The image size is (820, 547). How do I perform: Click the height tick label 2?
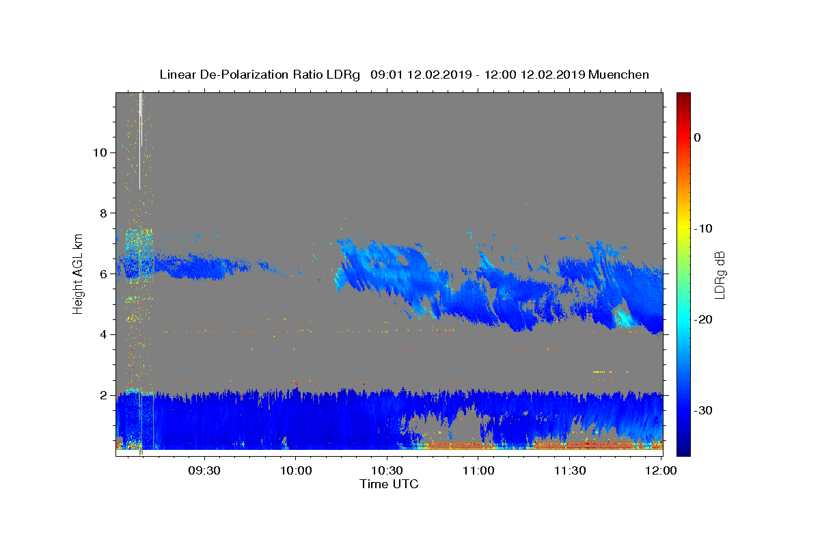pos(105,395)
